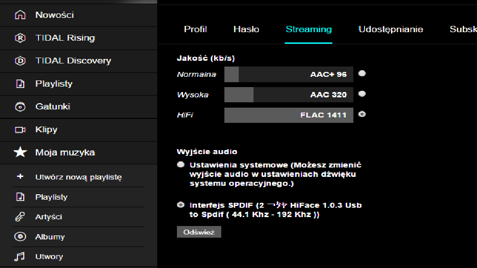The image size is (477, 268).
Task: Switch to the Profil tab
Action: click(195, 29)
